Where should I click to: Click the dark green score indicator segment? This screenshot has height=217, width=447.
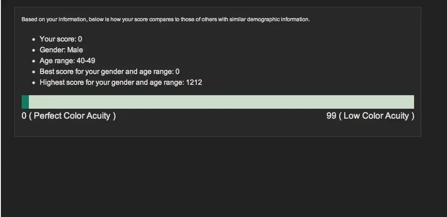[x=25, y=102]
